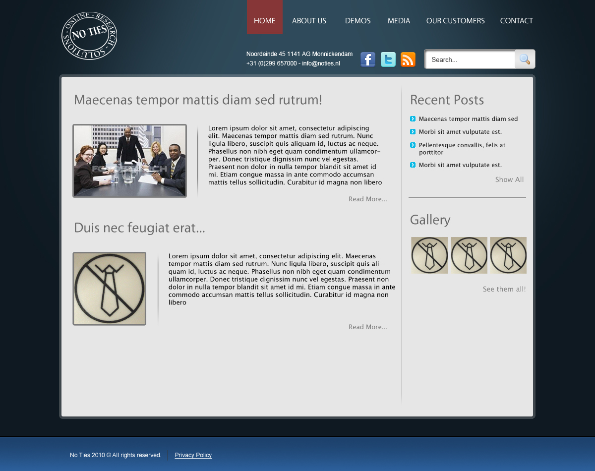Open Pellentesque convallis, felis at porttitor post

pyautogui.click(x=462, y=149)
